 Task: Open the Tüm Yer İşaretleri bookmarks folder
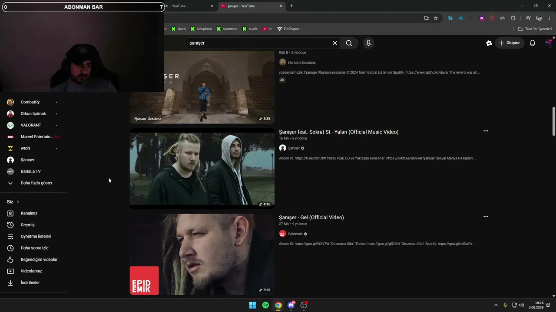click(535, 29)
